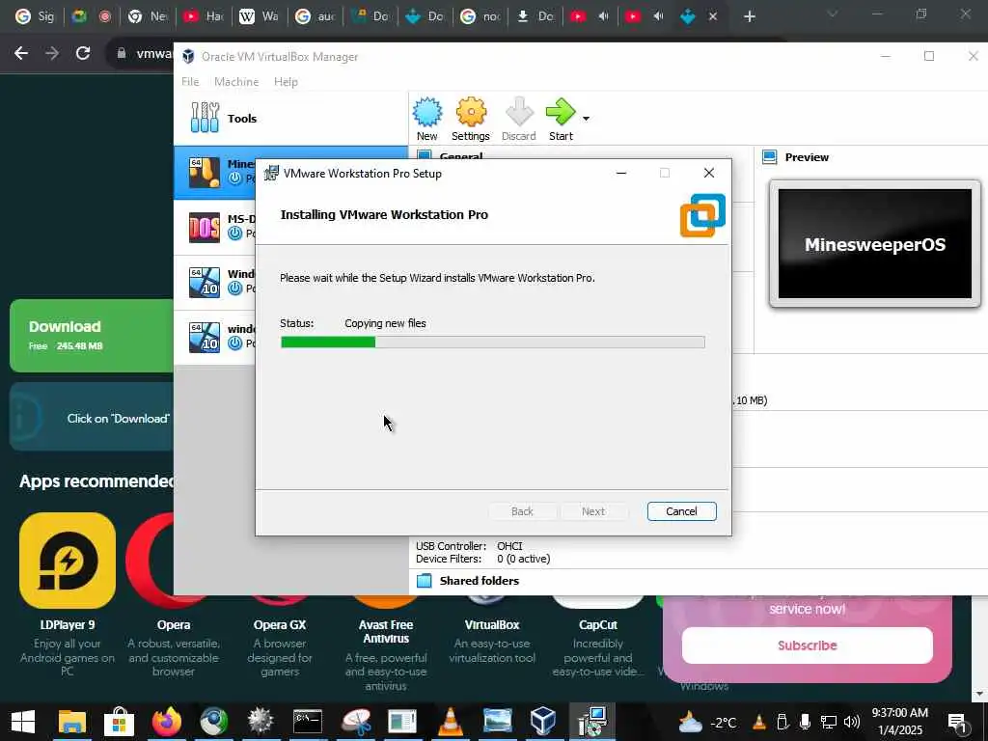Click the microphone icon in system tray

coord(805,722)
